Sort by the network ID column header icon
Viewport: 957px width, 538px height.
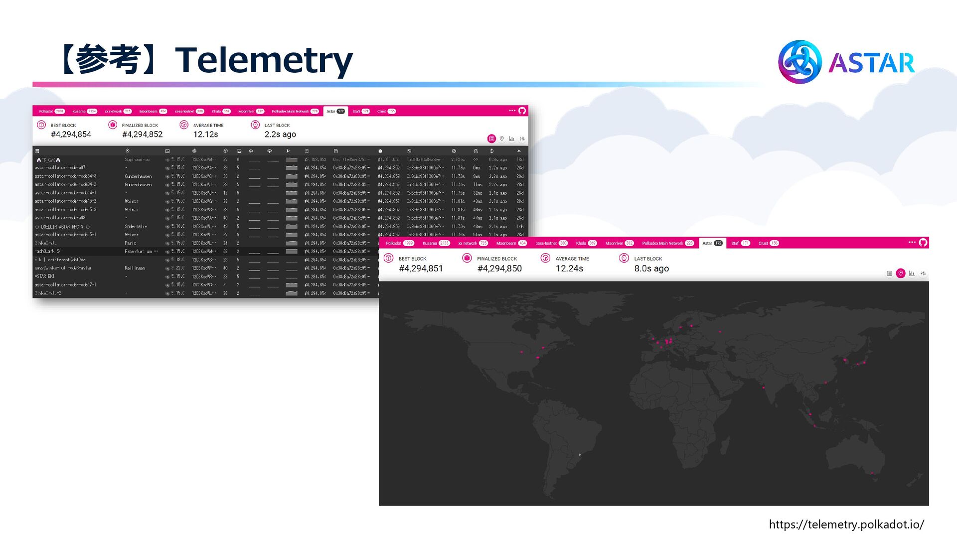point(194,151)
